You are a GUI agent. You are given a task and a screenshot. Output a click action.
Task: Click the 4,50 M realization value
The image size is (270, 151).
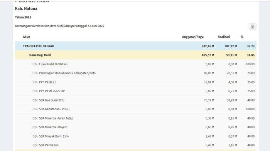coord(233,82)
